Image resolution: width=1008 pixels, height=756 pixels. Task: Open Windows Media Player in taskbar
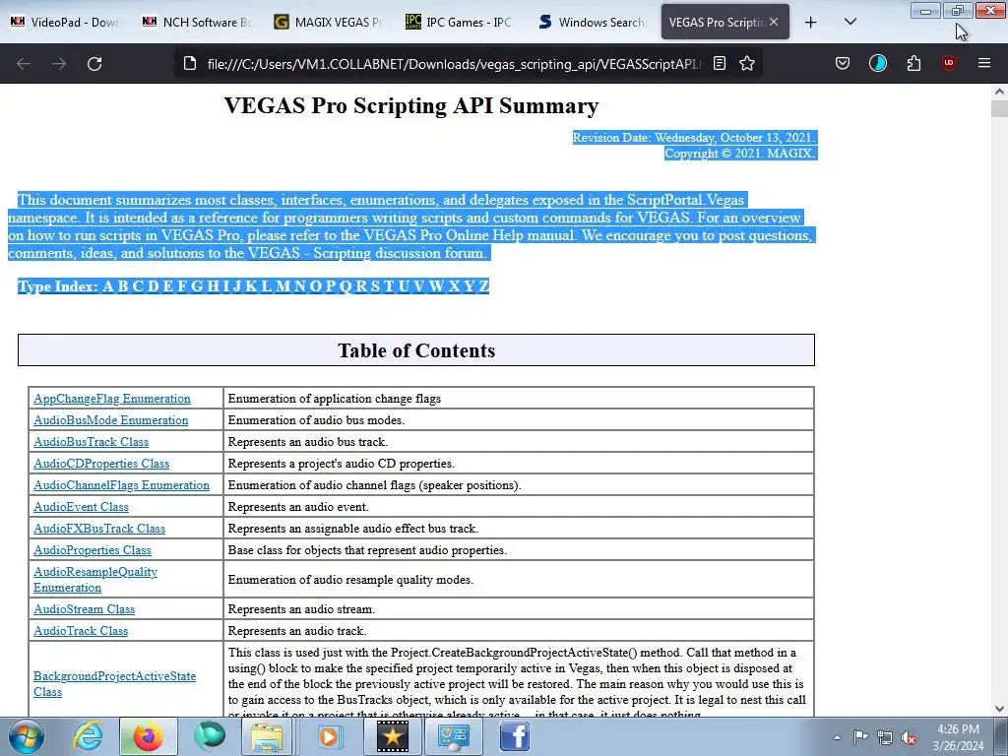click(329, 736)
